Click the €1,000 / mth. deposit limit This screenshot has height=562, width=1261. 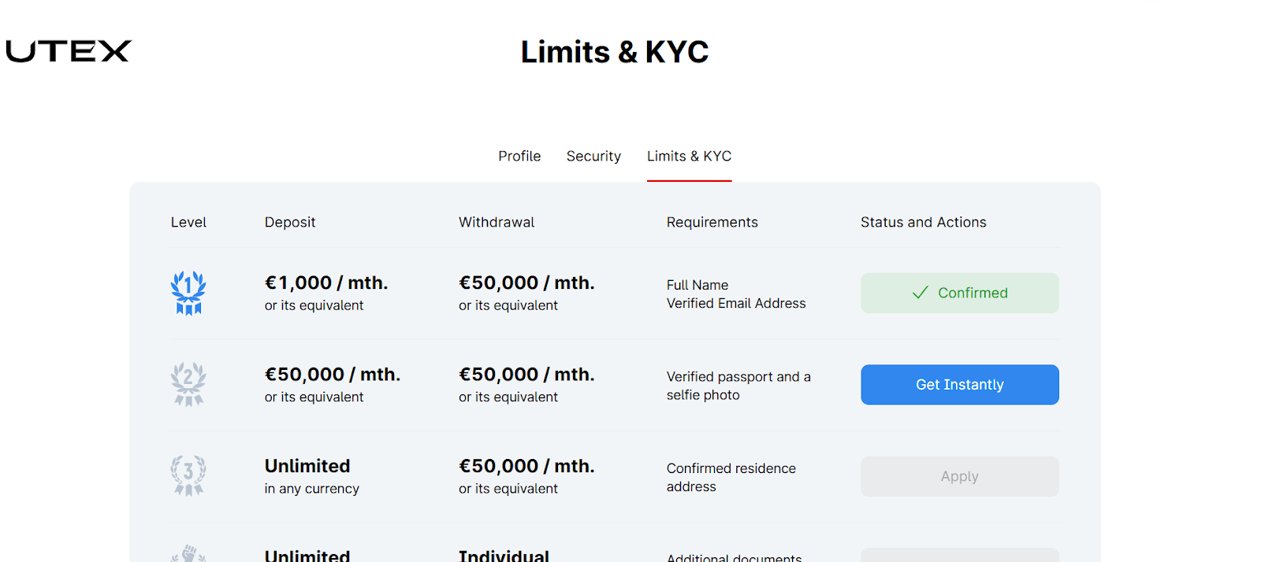click(326, 283)
